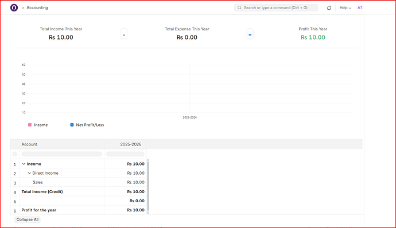Open the app home logo icon
Image resolution: width=396 pixels, height=228 pixels.
coord(14,7)
